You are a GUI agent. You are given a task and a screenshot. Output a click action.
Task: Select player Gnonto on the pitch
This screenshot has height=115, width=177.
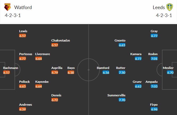(120, 40)
